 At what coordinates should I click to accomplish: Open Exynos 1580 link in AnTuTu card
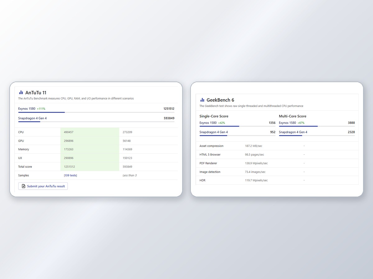(27, 109)
